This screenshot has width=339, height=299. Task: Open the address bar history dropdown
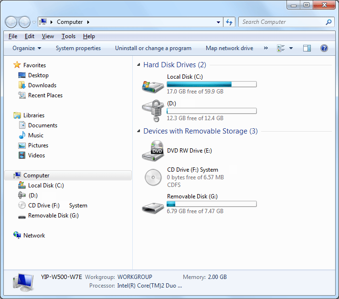pos(218,22)
